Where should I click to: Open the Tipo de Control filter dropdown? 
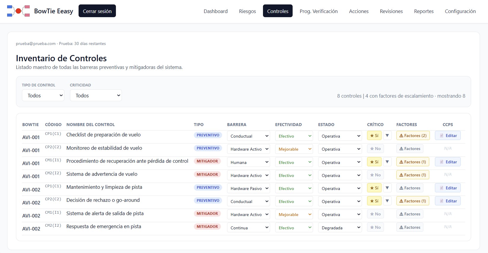pos(43,95)
